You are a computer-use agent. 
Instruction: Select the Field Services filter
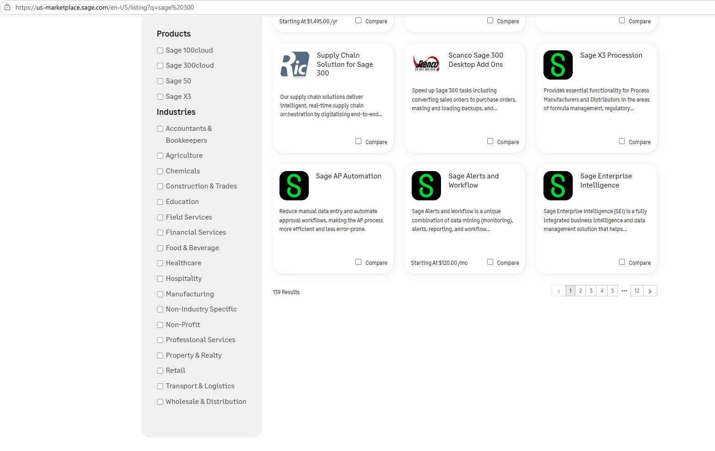[160, 218]
